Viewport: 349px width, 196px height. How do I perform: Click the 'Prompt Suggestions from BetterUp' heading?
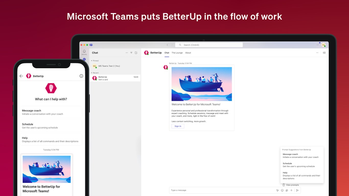[x=297, y=150]
